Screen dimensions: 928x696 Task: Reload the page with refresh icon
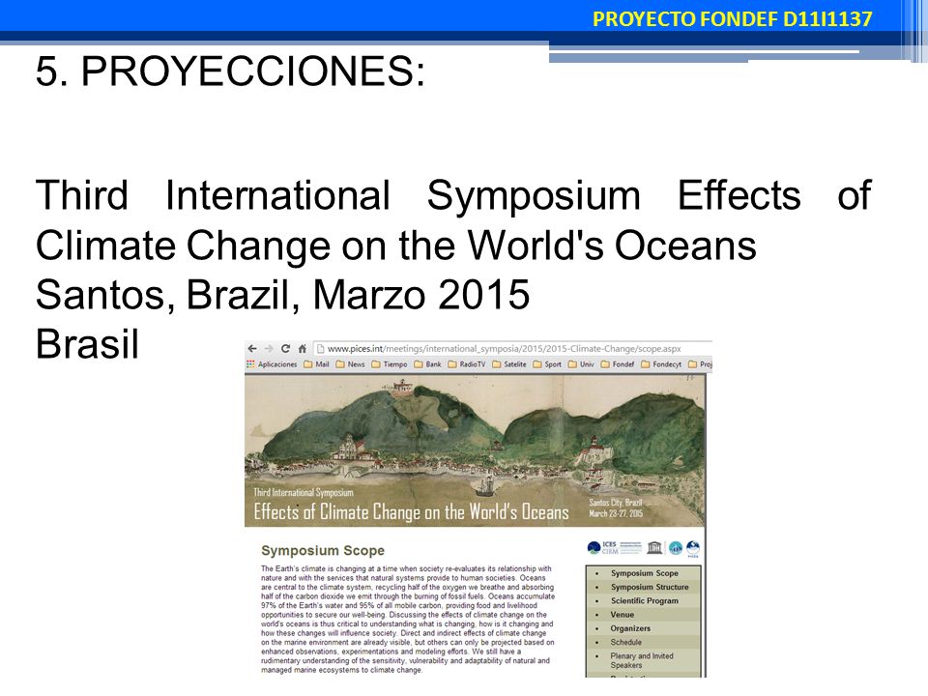point(286,349)
